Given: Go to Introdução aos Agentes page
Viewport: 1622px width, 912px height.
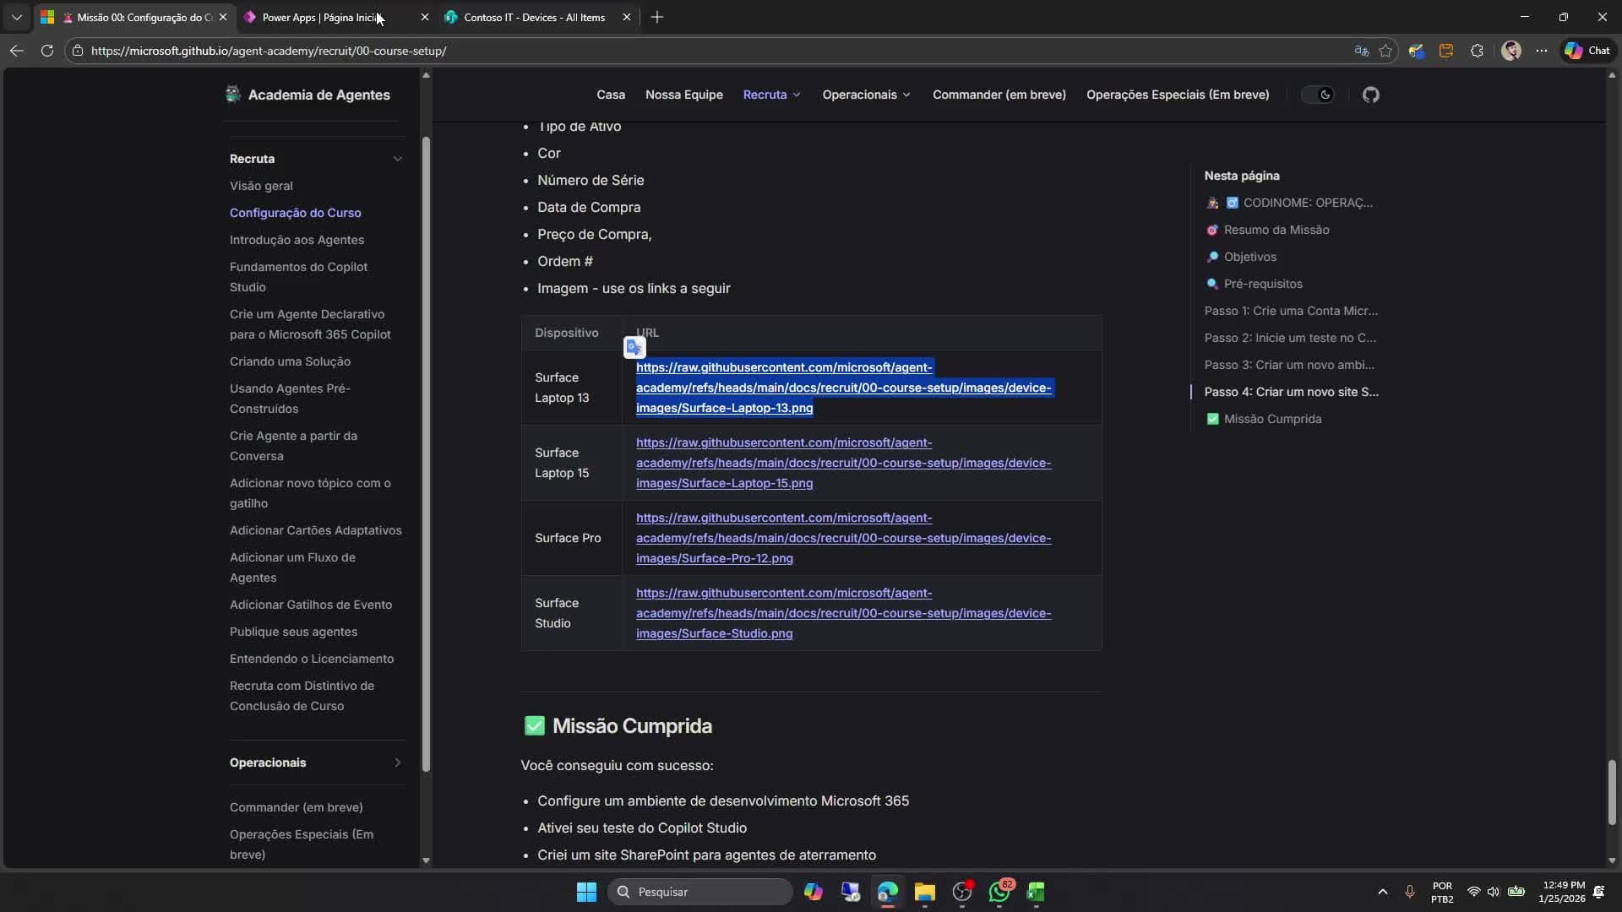Looking at the screenshot, I should 297,240.
